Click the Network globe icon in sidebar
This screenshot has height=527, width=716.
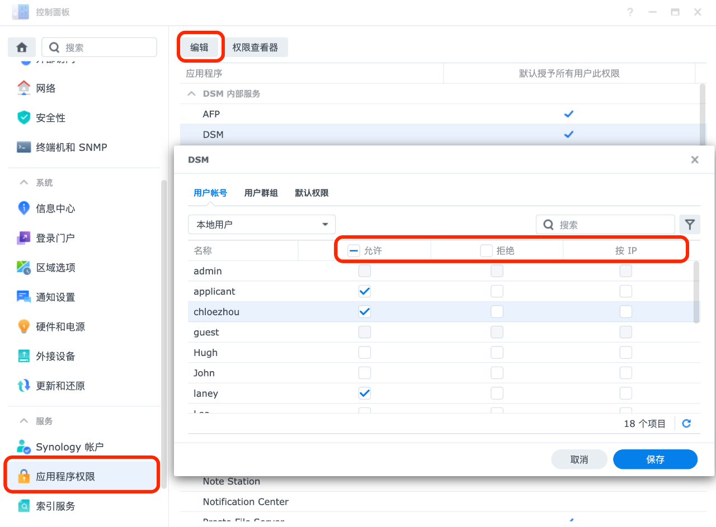23,88
